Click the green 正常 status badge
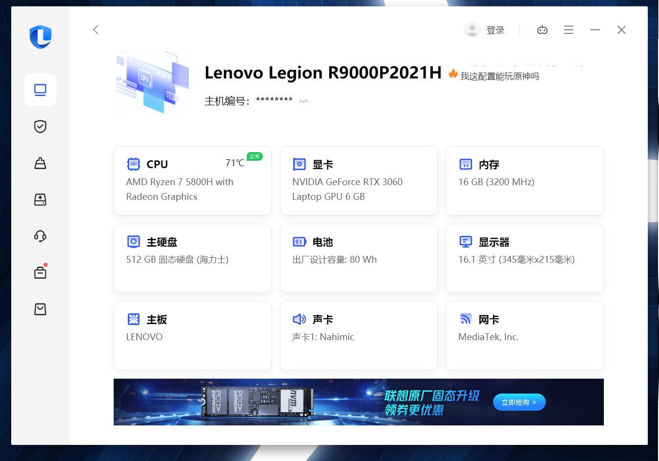This screenshot has height=461, width=659. pos(255,156)
